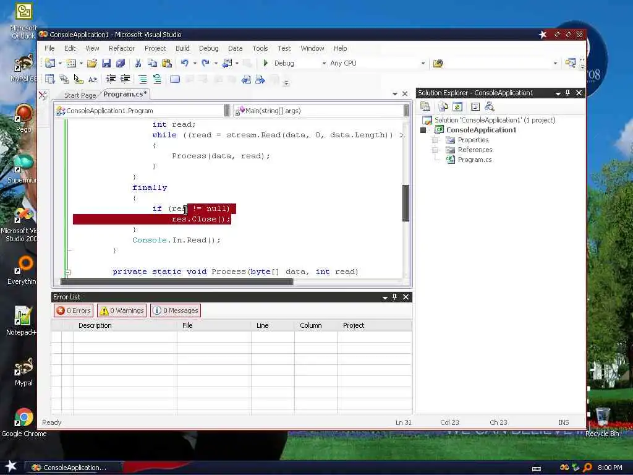Screen dimensions: 633x475
Task: Sort Error List by Description column
Action: point(125,325)
